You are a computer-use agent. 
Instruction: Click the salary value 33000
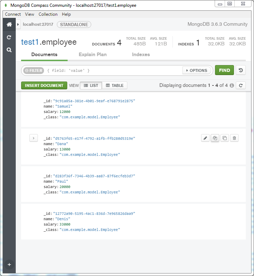[65, 224]
